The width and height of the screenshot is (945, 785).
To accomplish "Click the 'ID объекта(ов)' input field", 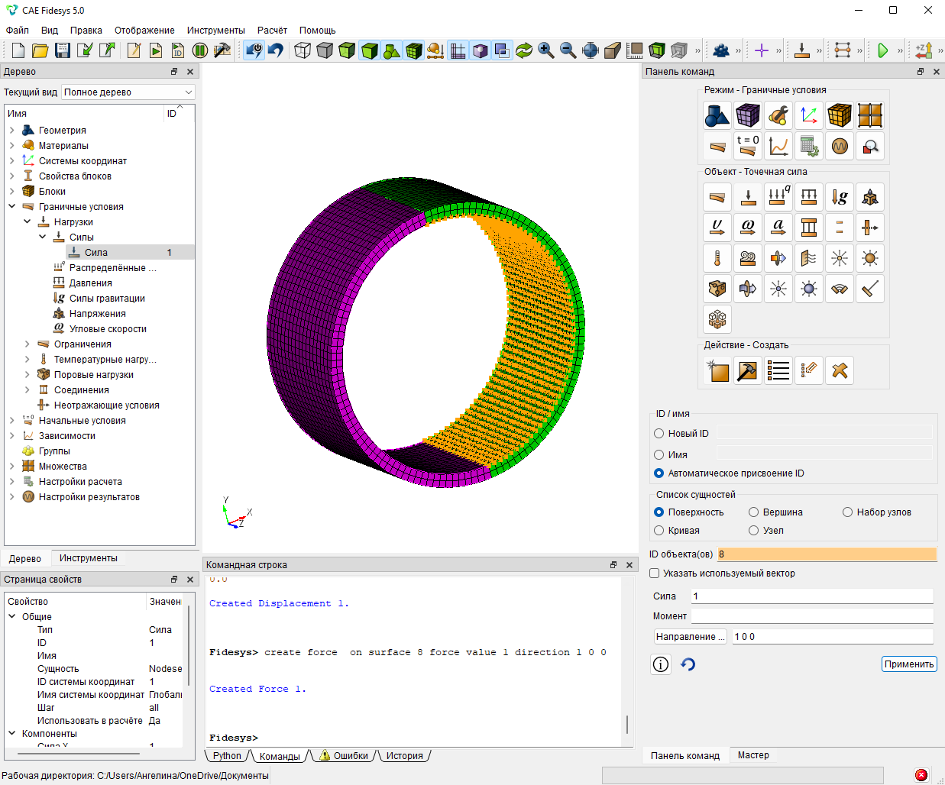I will (x=827, y=554).
